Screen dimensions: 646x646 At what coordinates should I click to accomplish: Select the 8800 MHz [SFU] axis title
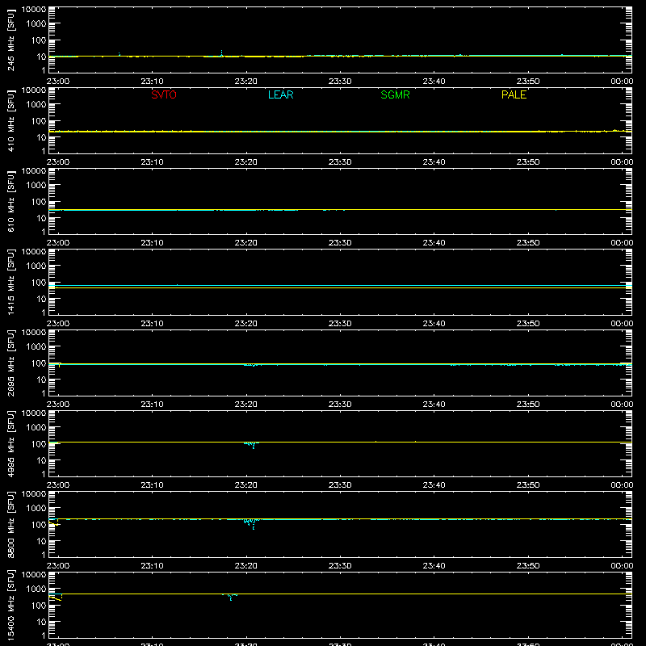pyautogui.click(x=10, y=524)
